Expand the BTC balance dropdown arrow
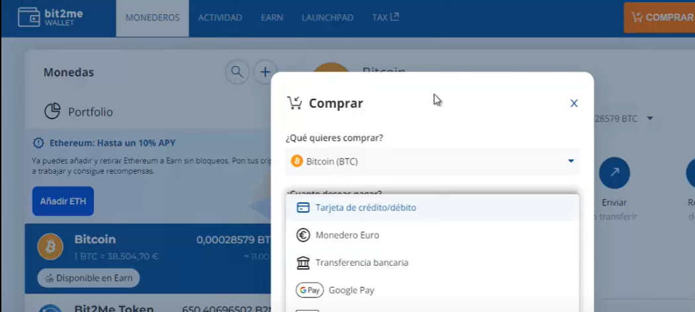The height and width of the screenshot is (312, 695). (650, 118)
